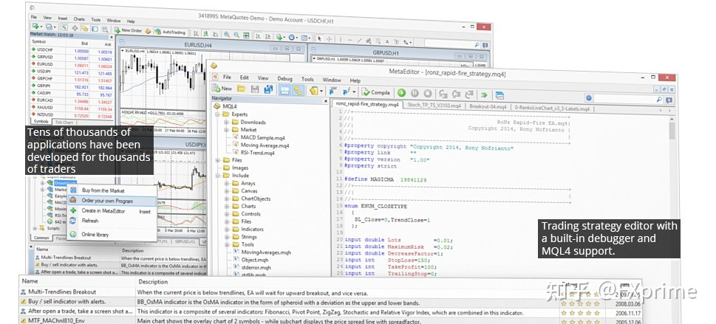Click the Step Into debug icon
This screenshot has height=324, width=716.
pos(443,94)
